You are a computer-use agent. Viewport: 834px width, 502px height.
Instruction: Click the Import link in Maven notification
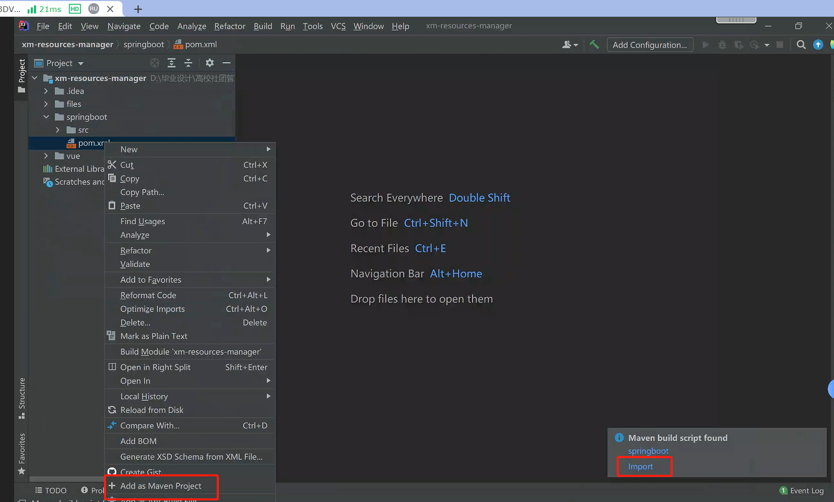click(x=640, y=466)
